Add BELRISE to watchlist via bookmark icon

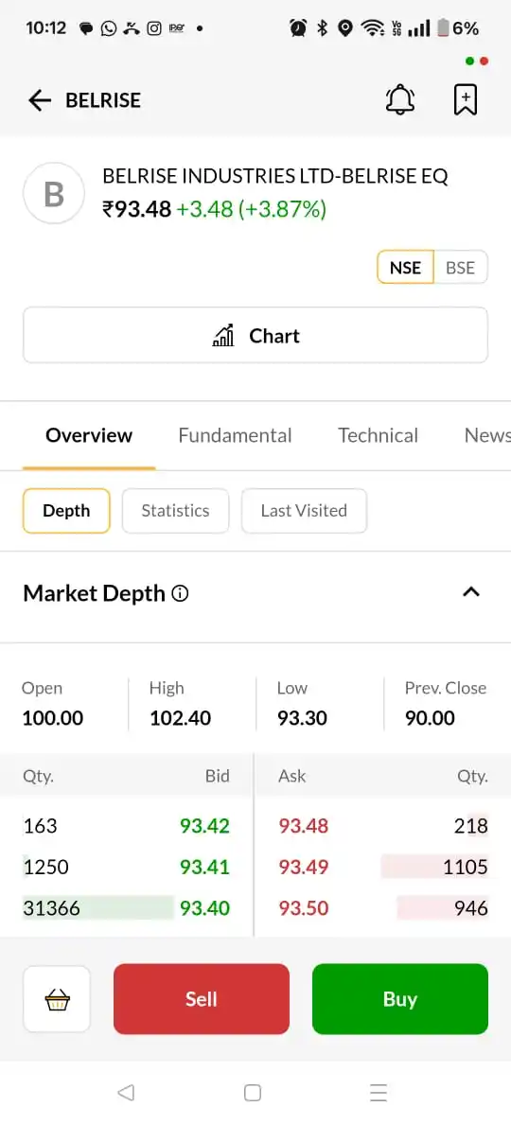pos(466,99)
